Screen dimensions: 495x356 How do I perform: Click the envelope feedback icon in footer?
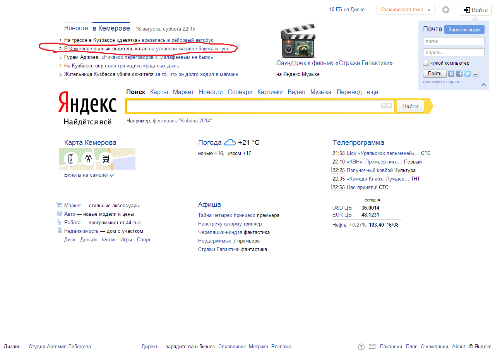point(372,347)
